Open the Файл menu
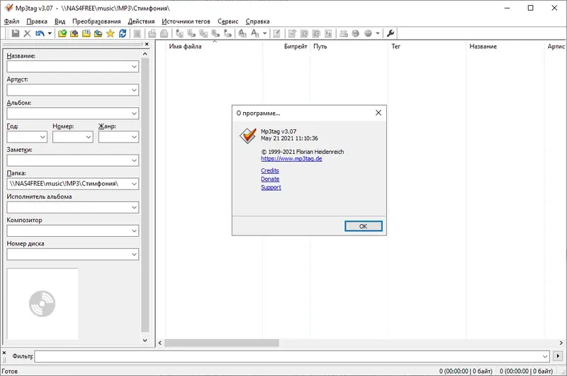This screenshot has height=376, width=567. [11, 21]
